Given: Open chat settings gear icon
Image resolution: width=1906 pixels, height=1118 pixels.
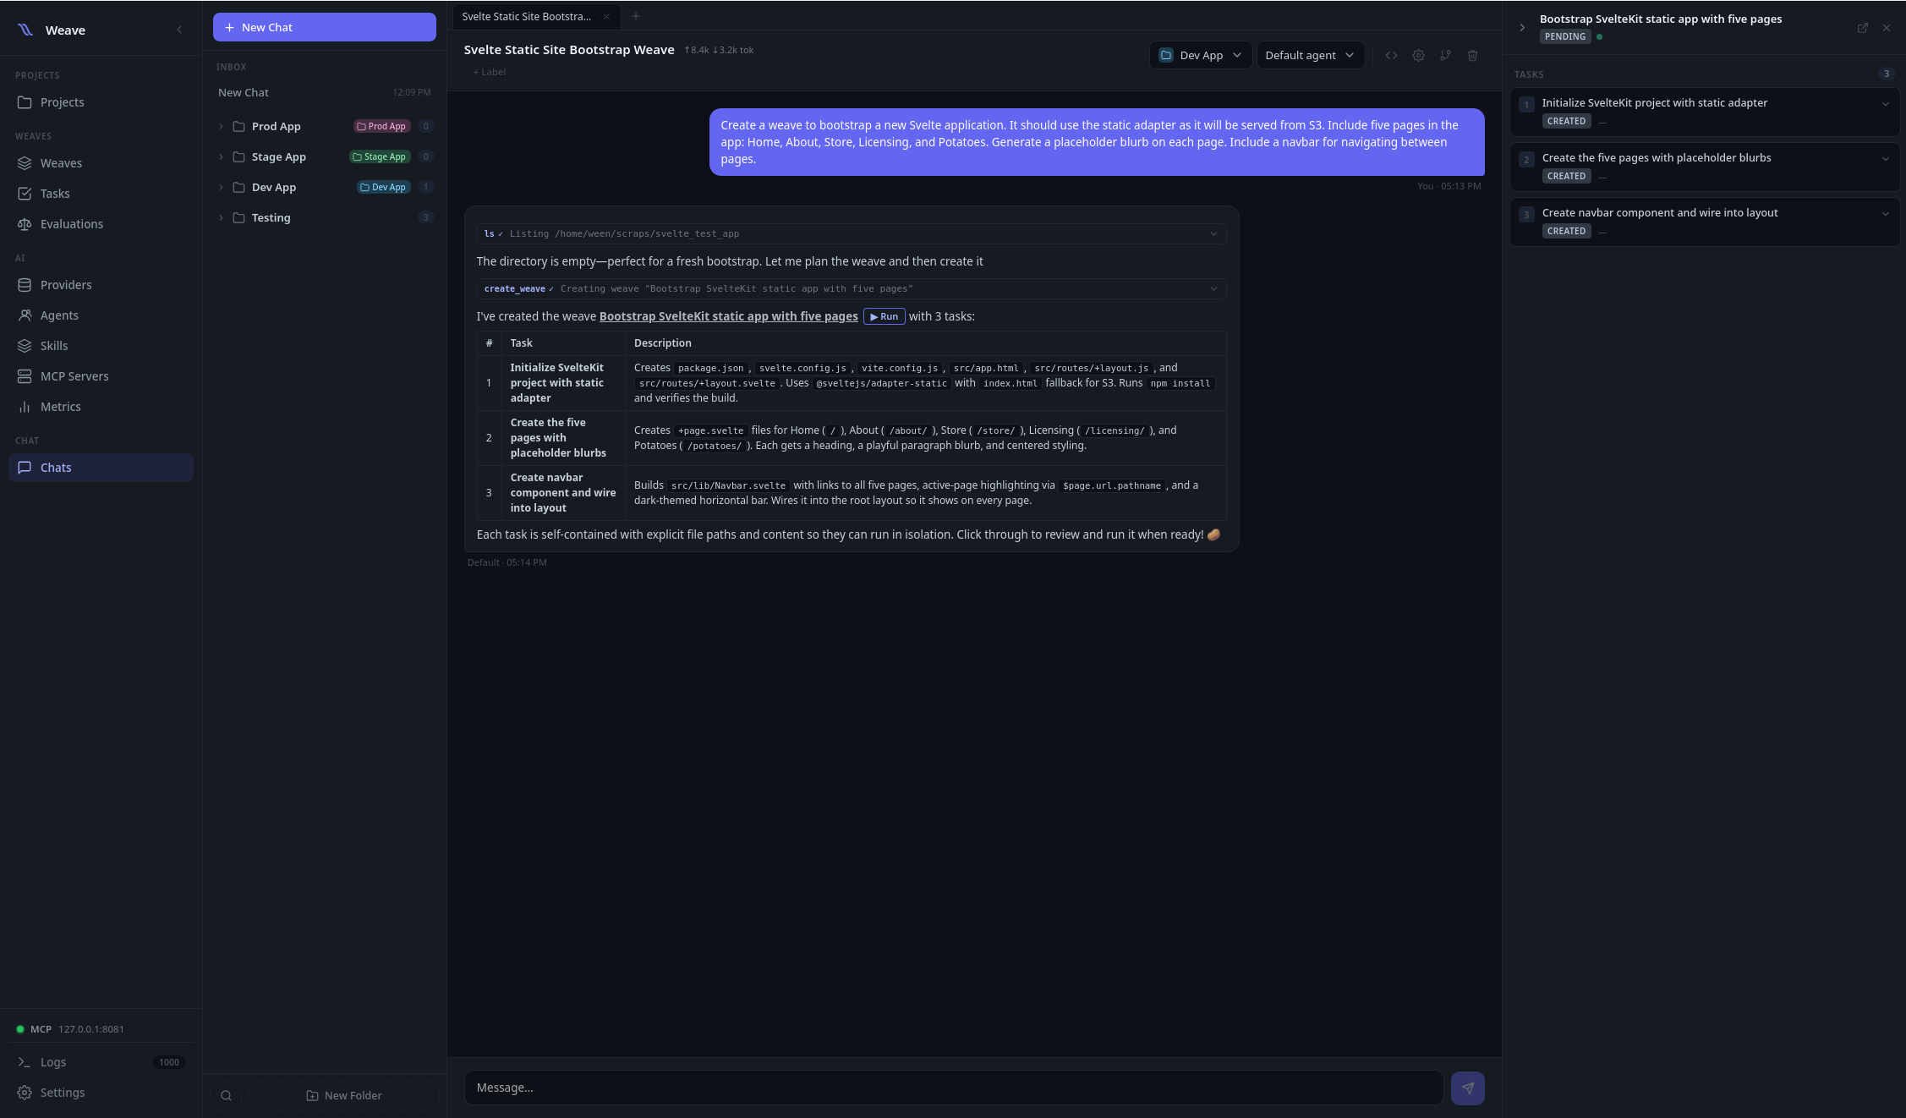Looking at the screenshot, I should (x=1418, y=55).
